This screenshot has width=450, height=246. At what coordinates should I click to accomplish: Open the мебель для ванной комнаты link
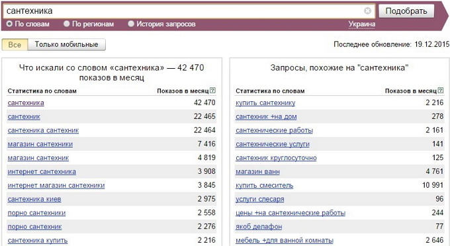click(x=285, y=240)
